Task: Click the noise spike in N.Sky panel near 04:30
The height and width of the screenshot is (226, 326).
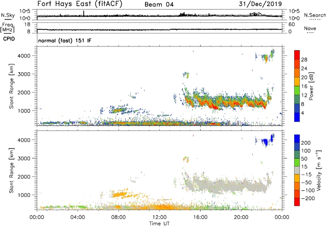Action: tap(84, 13)
